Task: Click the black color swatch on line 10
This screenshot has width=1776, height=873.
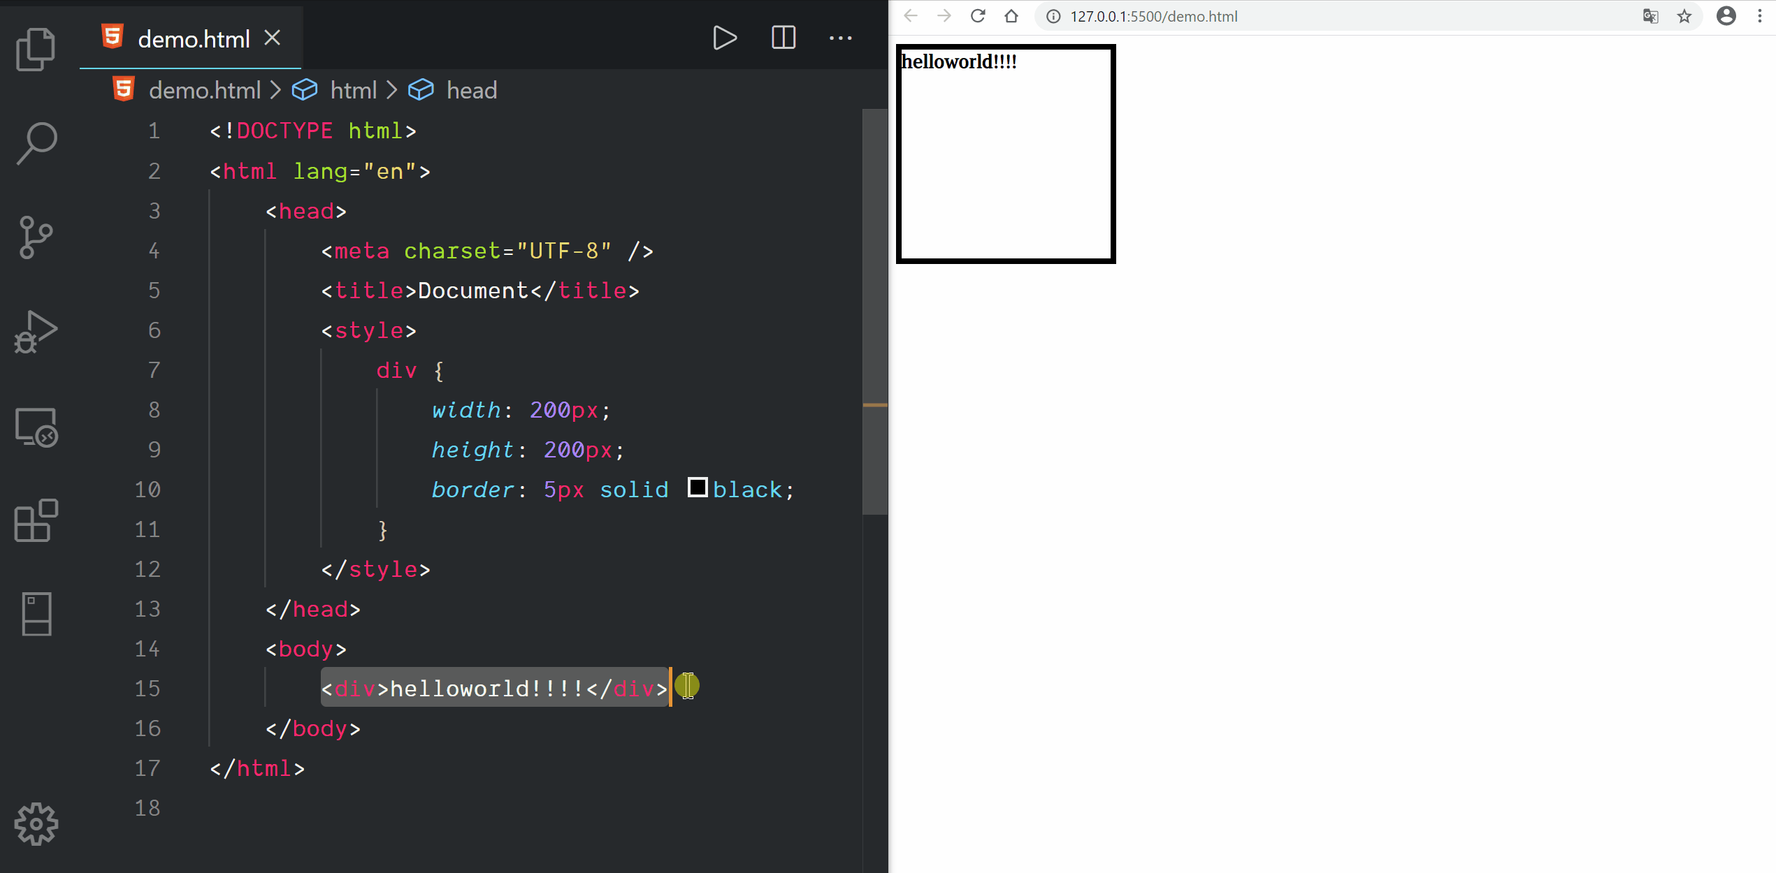Action: (x=697, y=487)
